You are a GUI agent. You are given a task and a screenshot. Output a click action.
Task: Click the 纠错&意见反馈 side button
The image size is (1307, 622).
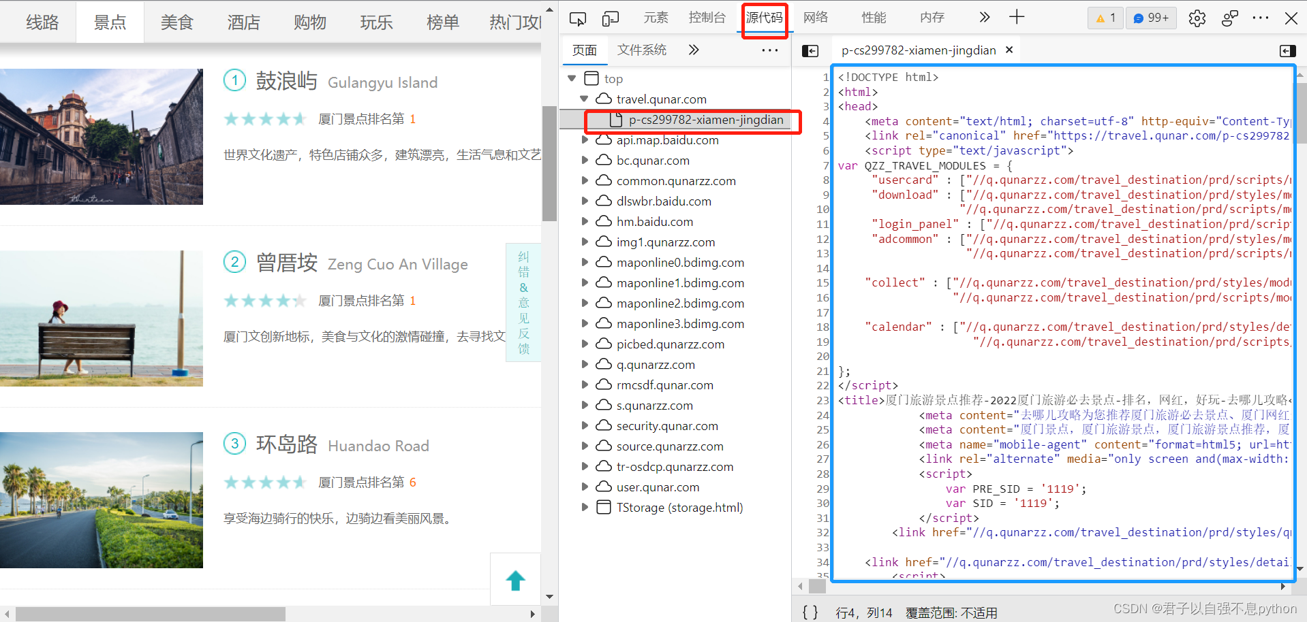click(523, 302)
